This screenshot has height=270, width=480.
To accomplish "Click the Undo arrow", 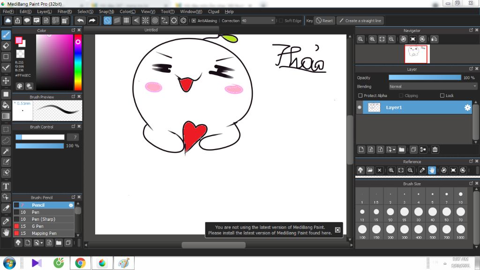I will point(81,21).
